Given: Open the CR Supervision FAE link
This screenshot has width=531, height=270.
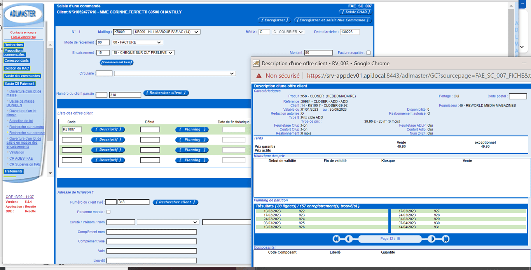Looking at the screenshot, I should [25, 164].
